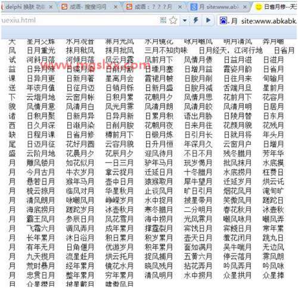This screenshot has width=298, height=288.
Task: Close the 成语-搜搜问问 tab
Action: [x=116, y=7]
